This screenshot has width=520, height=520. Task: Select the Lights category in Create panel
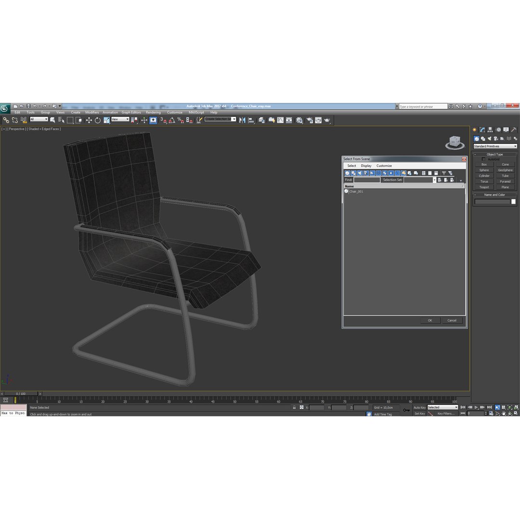click(x=490, y=139)
